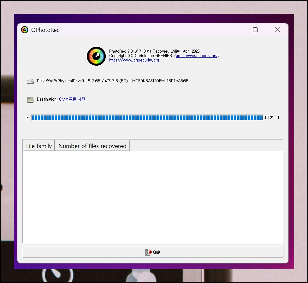Click the PhysicalDrive0 disk description text

[113, 81]
